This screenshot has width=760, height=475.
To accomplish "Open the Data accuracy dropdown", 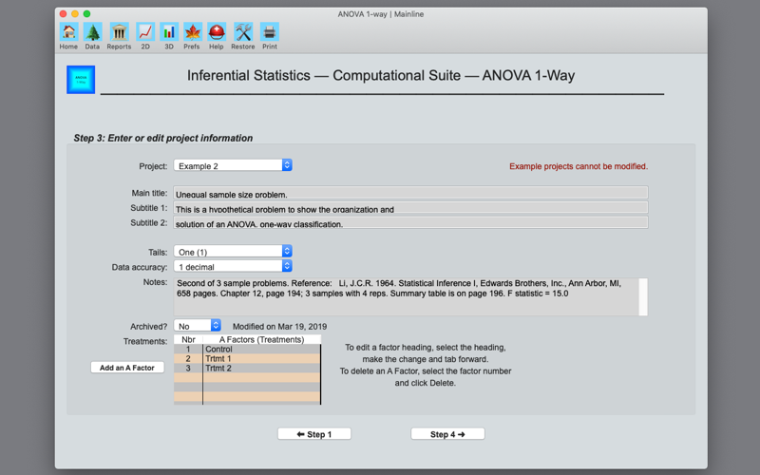I will [233, 266].
